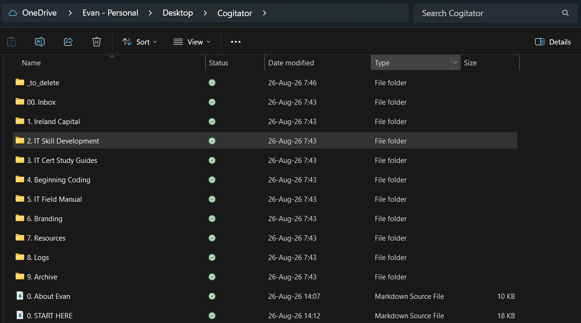Viewport: 581px width, 323px height.
Task: Click the sync status icon for 9. Archive
Action: [x=212, y=277]
